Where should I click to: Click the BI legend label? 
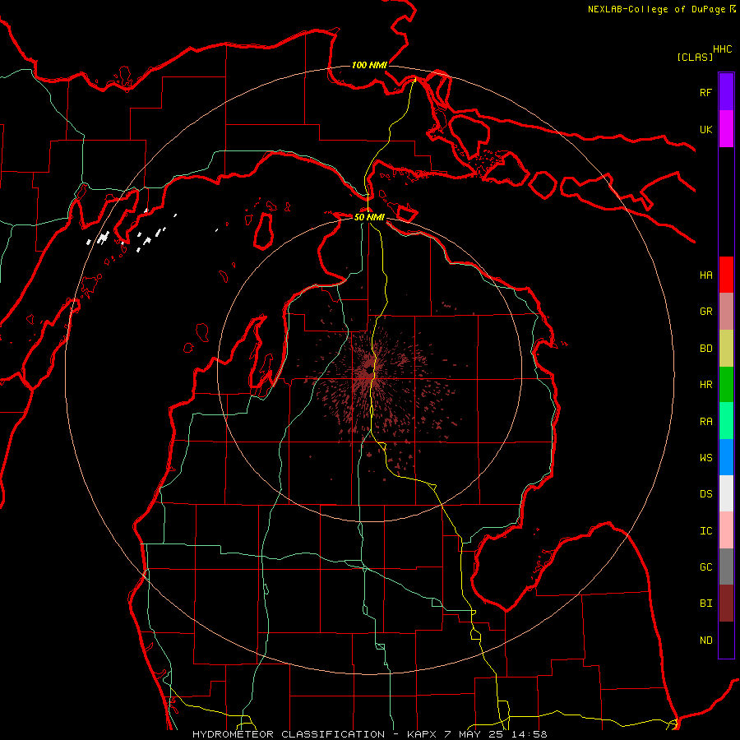pyautogui.click(x=705, y=604)
